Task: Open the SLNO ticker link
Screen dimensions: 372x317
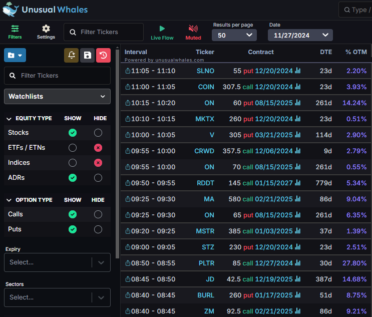Action: [205, 71]
